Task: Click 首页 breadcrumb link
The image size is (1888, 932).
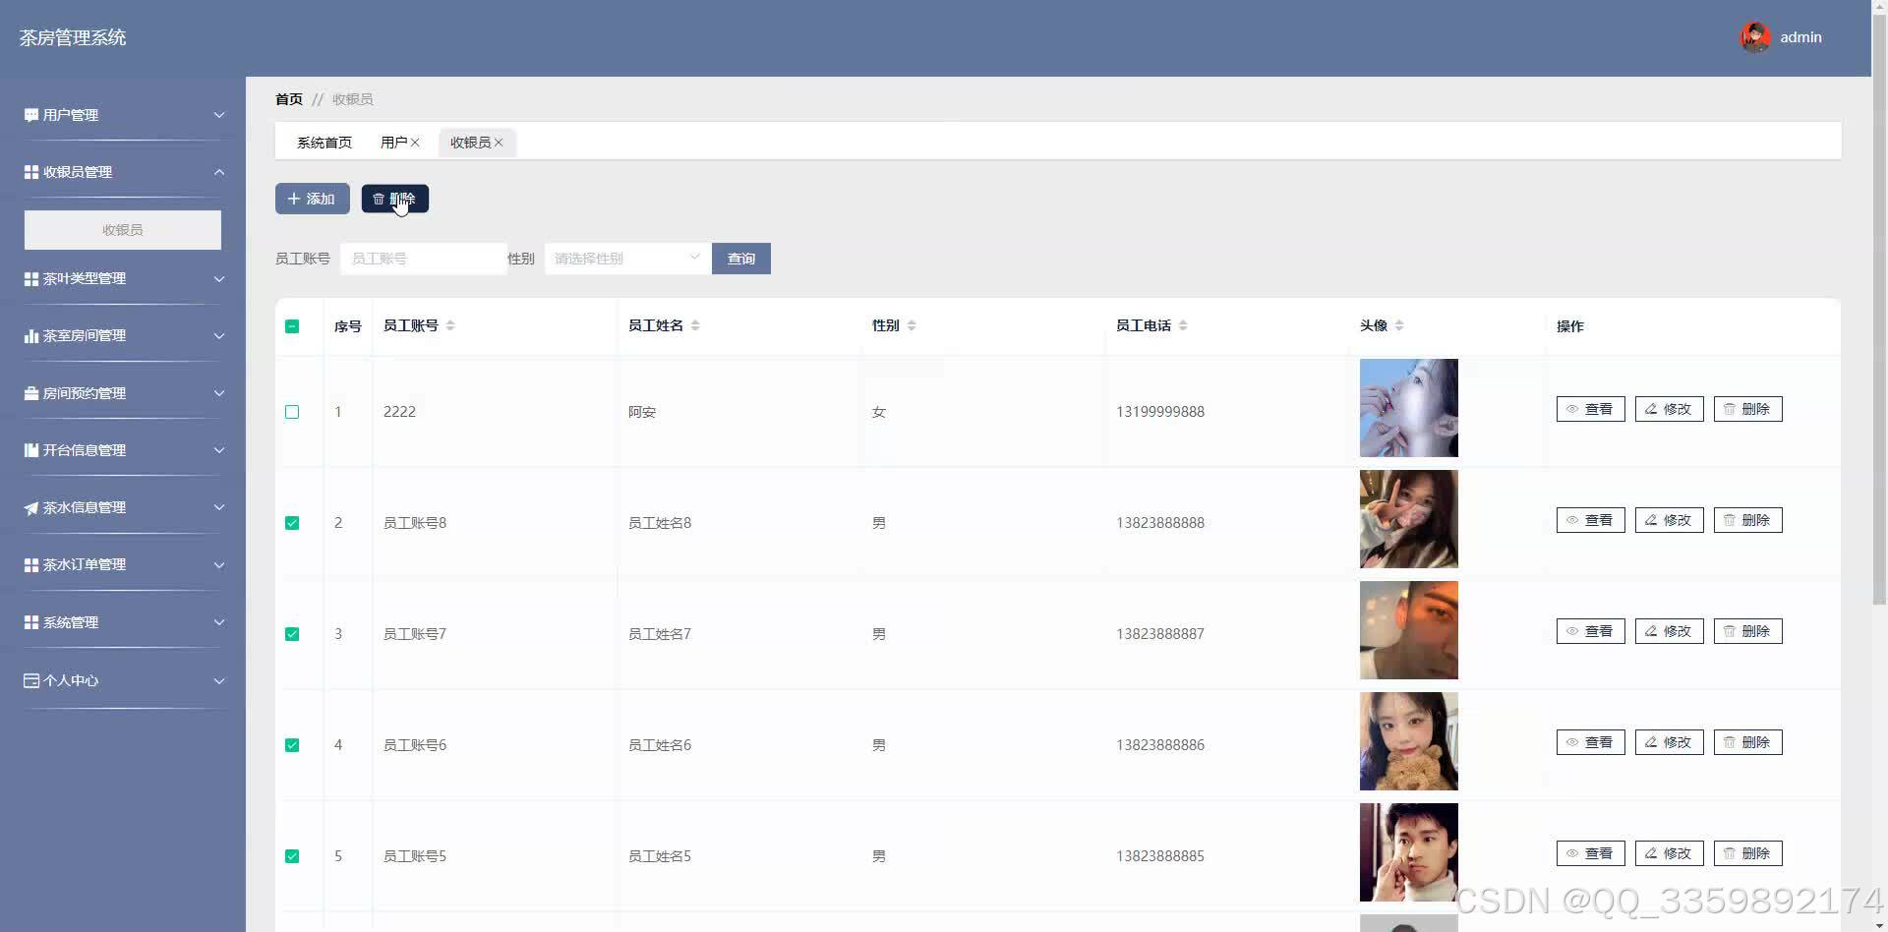Action: coord(289,99)
